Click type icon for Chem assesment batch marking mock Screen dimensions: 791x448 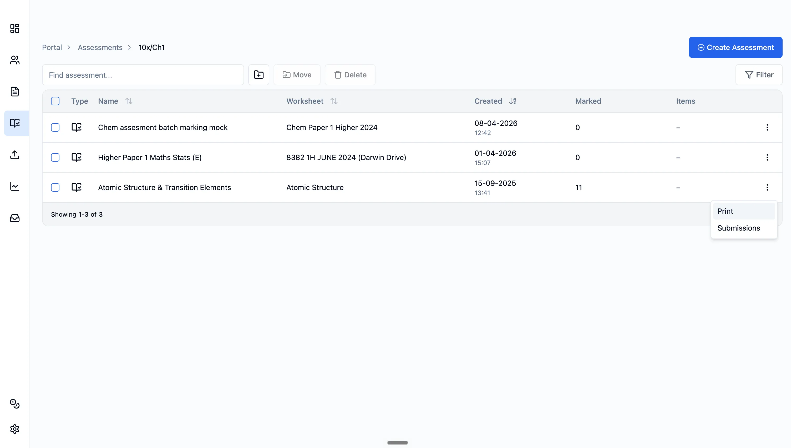coord(77,127)
